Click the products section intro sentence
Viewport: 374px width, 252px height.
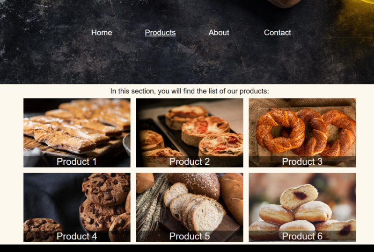pos(190,91)
